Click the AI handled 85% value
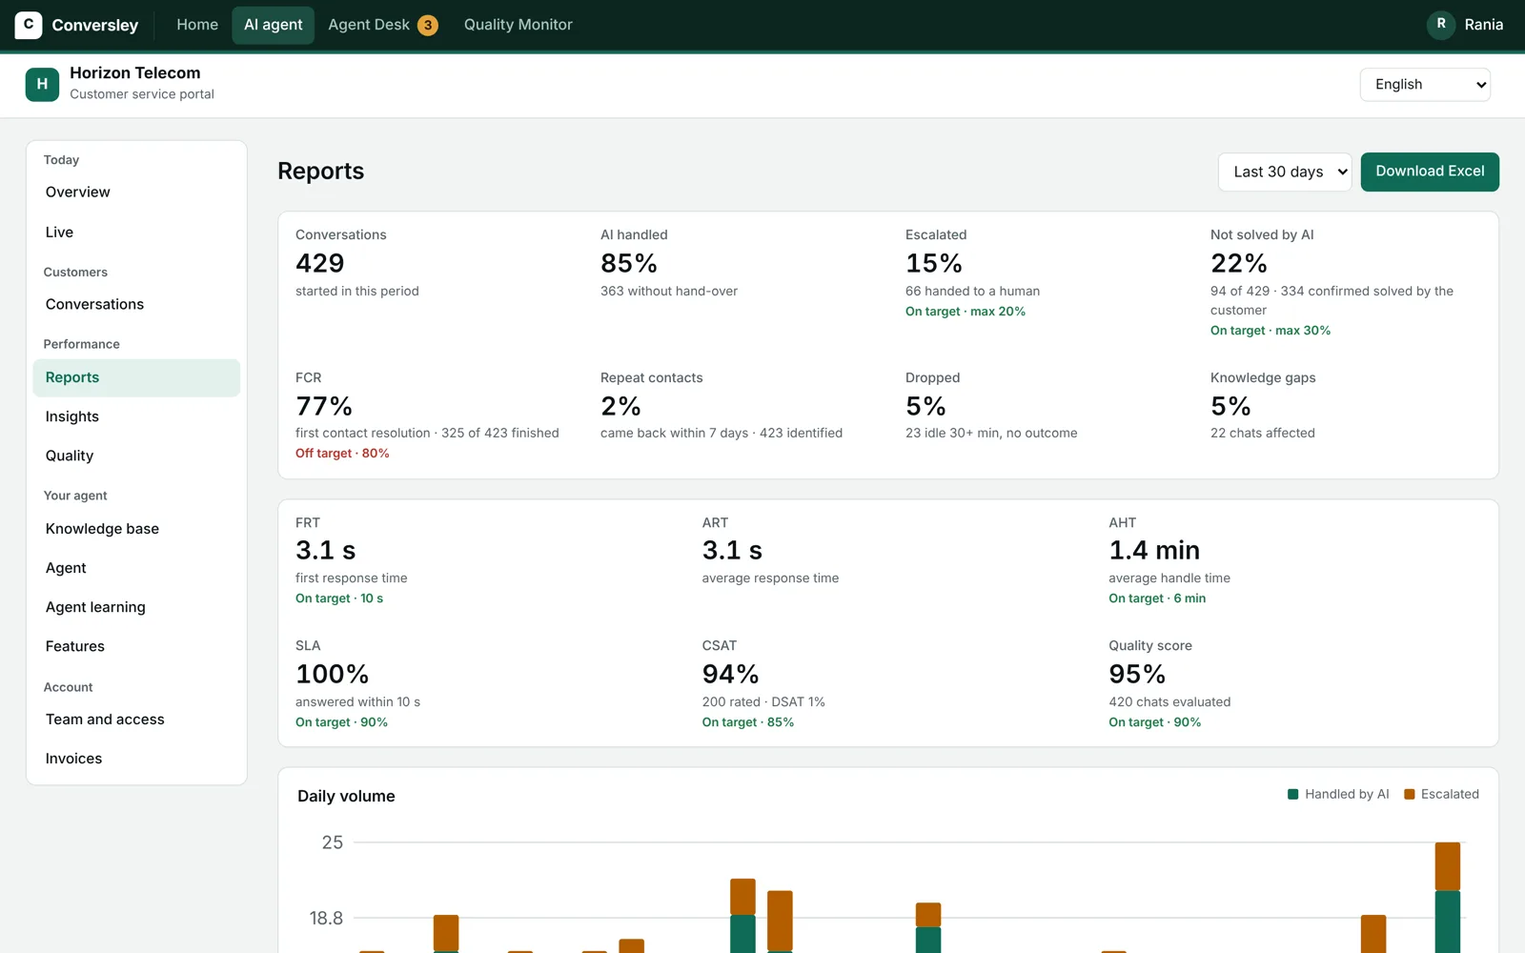 coord(629,263)
